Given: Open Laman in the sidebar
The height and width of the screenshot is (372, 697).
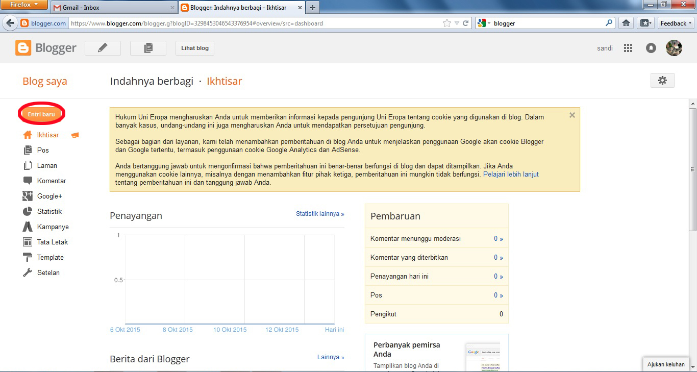Looking at the screenshot, I should point(47,166).
